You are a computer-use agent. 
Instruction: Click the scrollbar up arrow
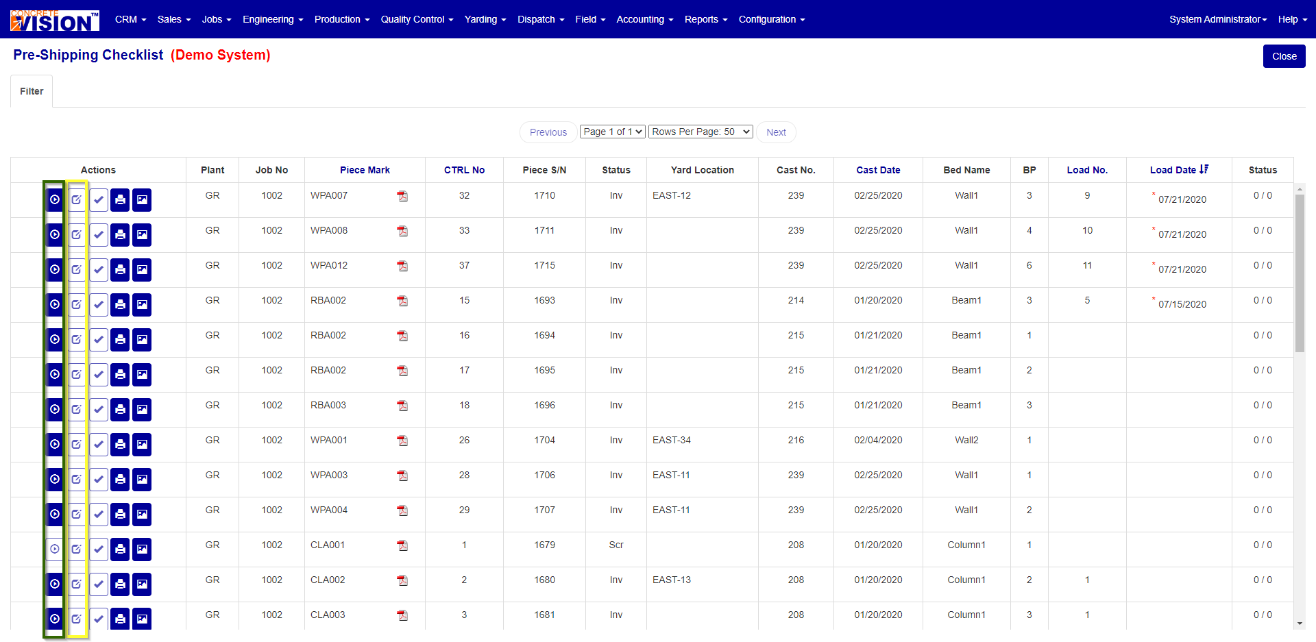point(1300,188)
